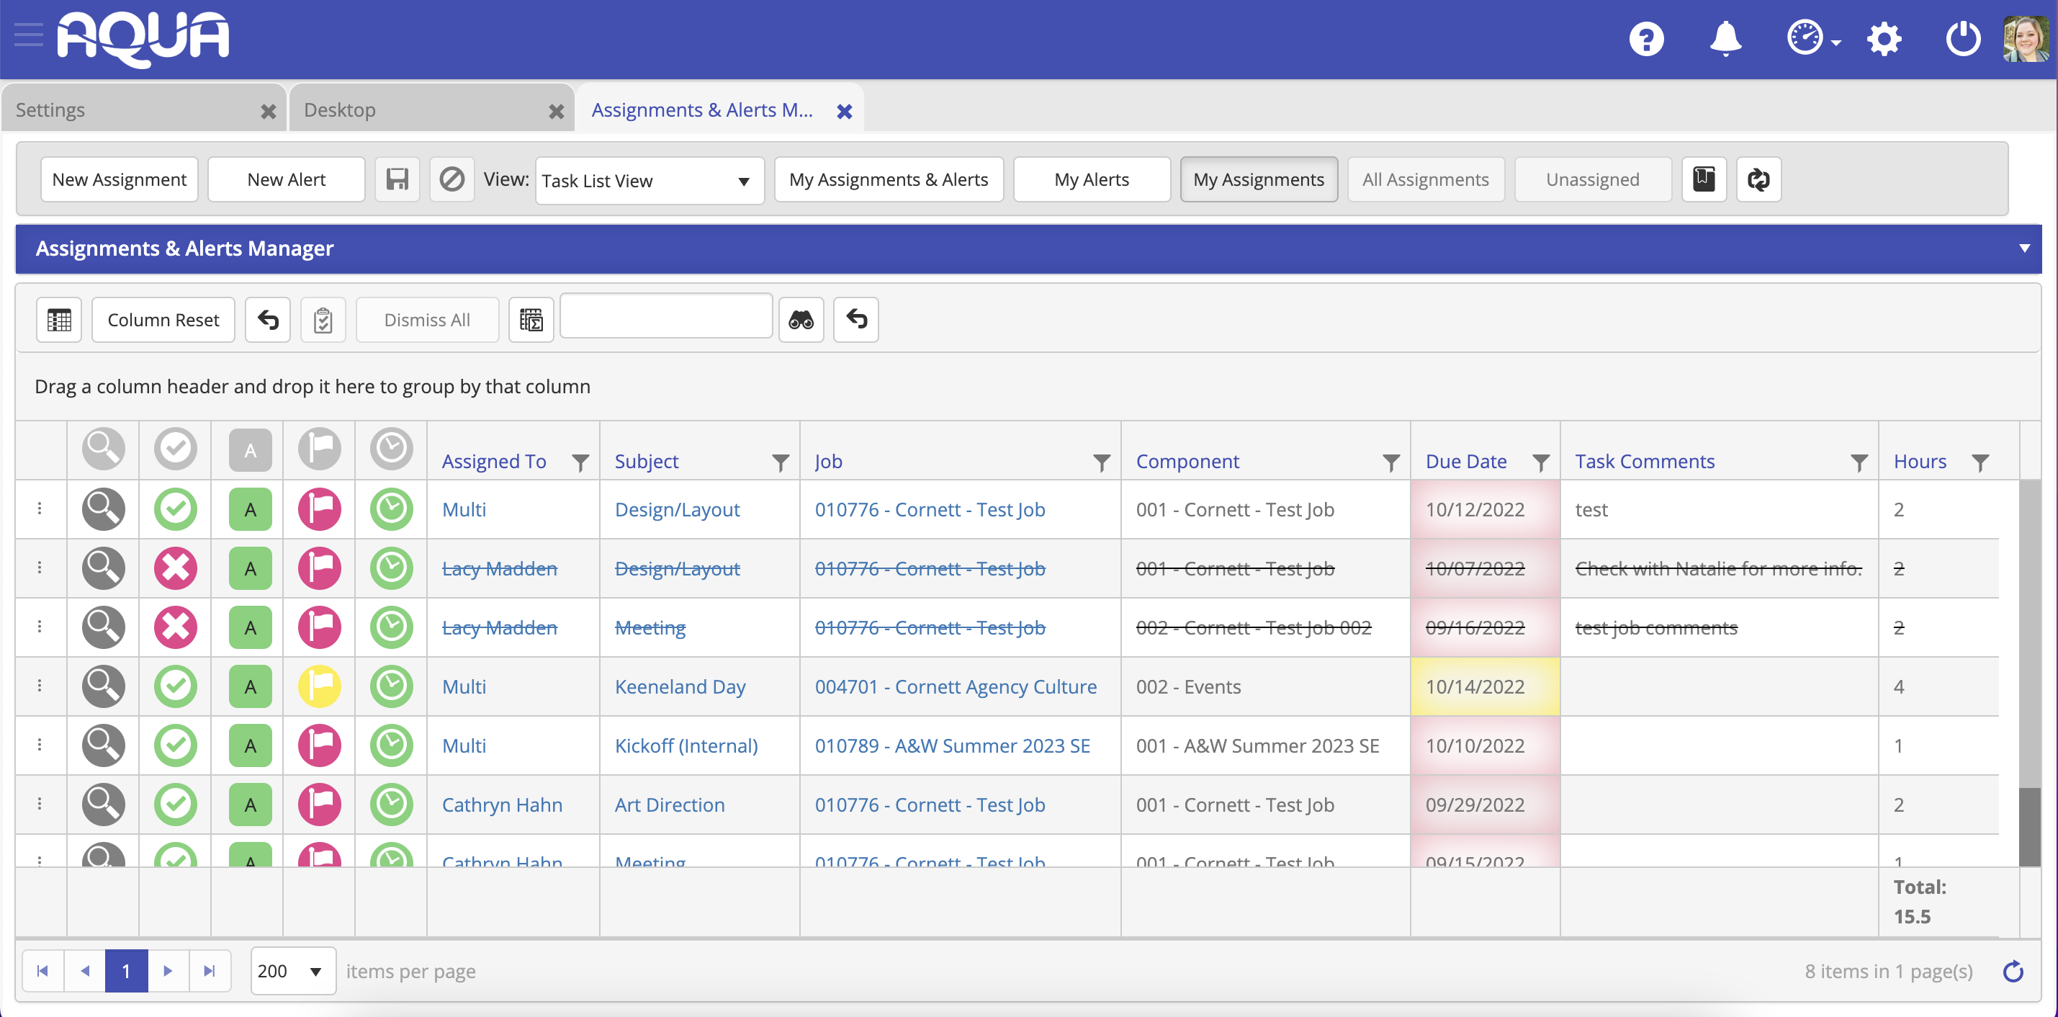
Task: Click the clock icon on Art Direction row
Action: (x=391, y=804)
